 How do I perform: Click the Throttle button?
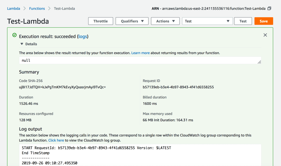pyautogui.click(x=100, y=21)
